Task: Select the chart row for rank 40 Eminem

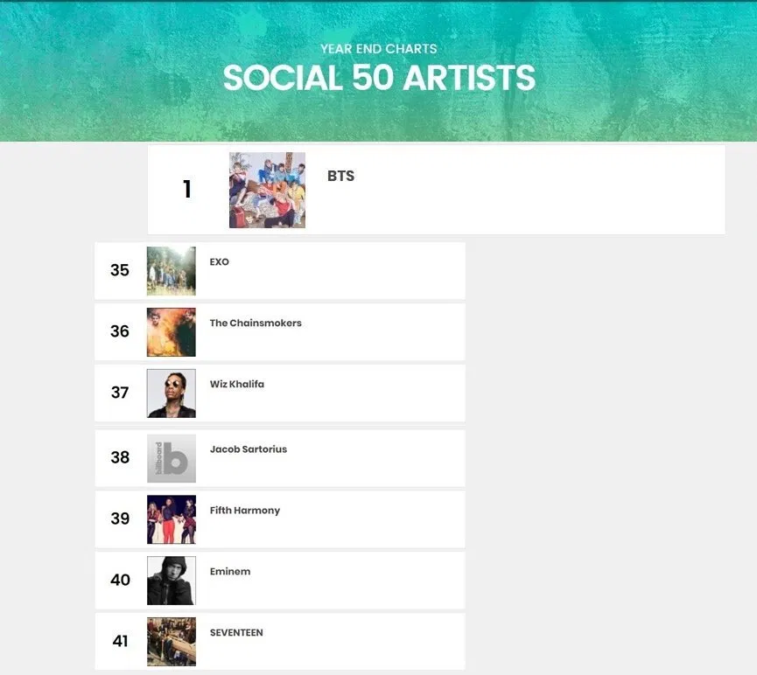Action: [280, 580]
